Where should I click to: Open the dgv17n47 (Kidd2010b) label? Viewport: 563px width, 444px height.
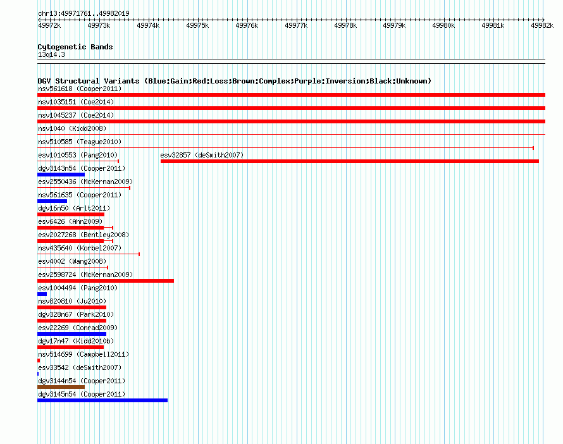click(x=76, y=341)
